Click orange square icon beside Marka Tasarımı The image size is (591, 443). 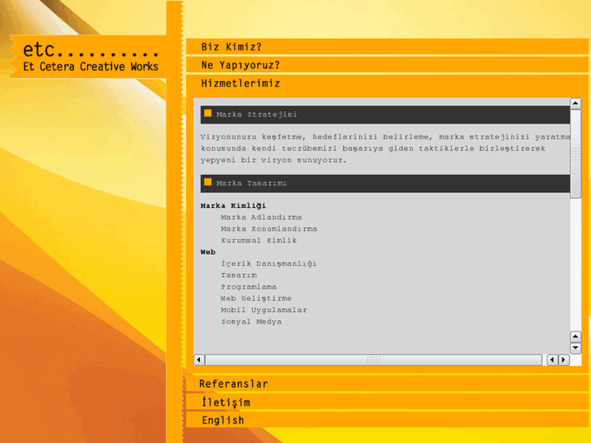click(x=207, y=182)
